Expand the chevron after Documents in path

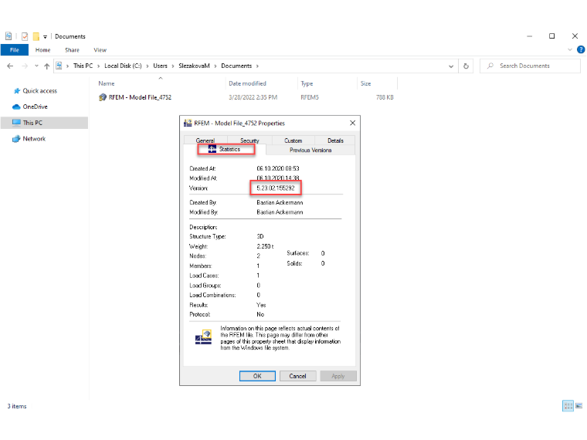pyautogui.click(x=257, y=66)
